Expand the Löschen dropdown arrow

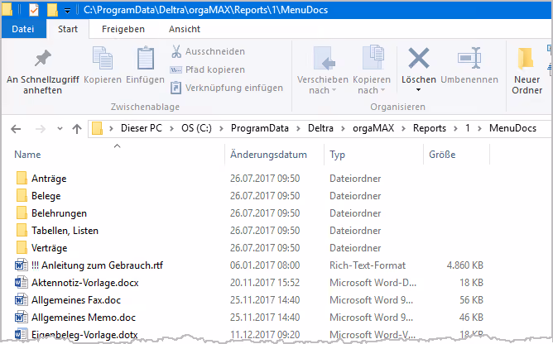coord(418,90)
